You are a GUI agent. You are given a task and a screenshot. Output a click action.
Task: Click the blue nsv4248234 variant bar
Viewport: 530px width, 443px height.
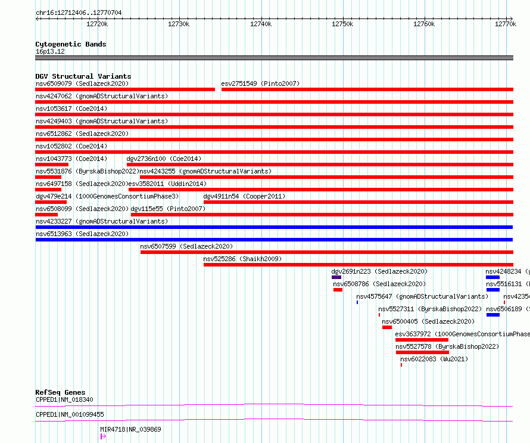[493, 277]
